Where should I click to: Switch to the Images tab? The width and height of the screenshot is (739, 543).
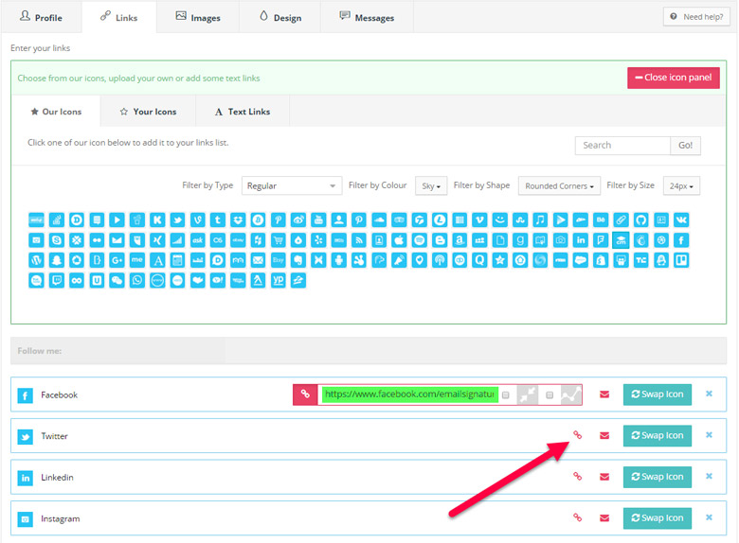(x=198, y=17)
